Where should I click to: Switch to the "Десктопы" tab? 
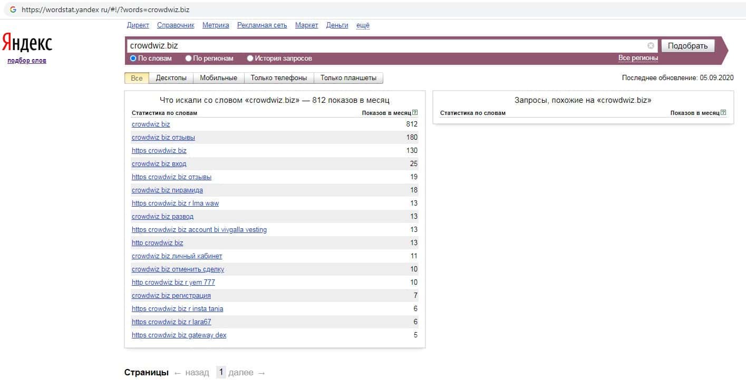(171, 78)
